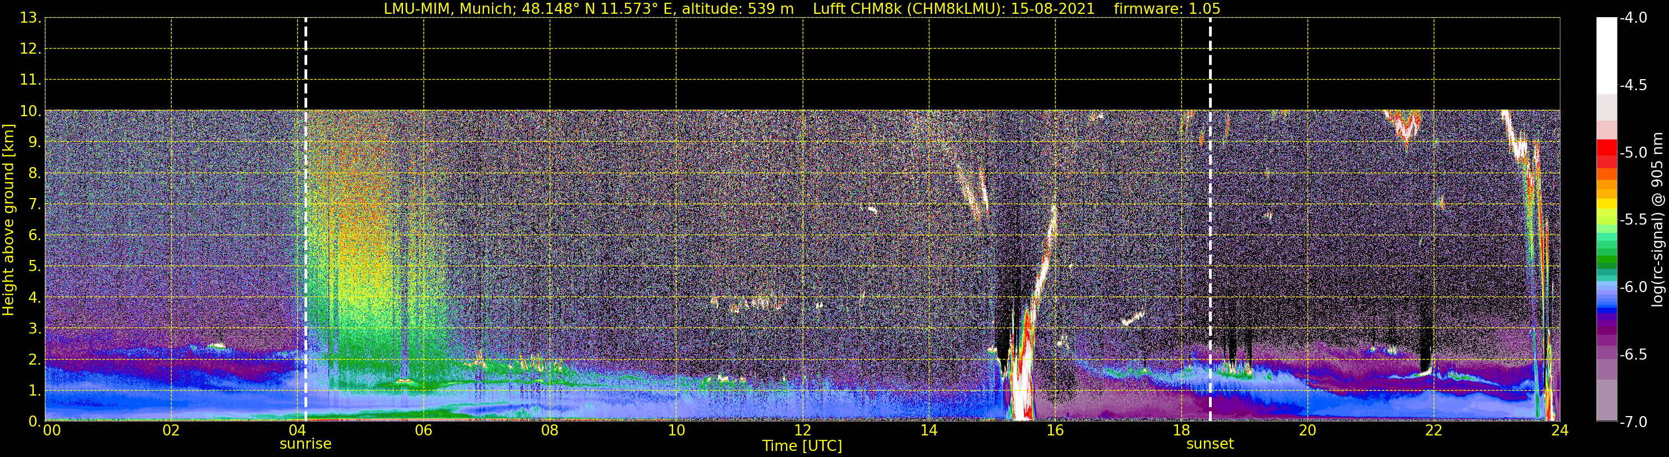
Task: Click the '-6.5' colorbar tick label
Action: coord(1632,355)
